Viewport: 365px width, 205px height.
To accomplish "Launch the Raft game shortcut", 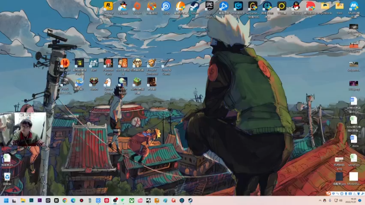I will click(94, 65).
